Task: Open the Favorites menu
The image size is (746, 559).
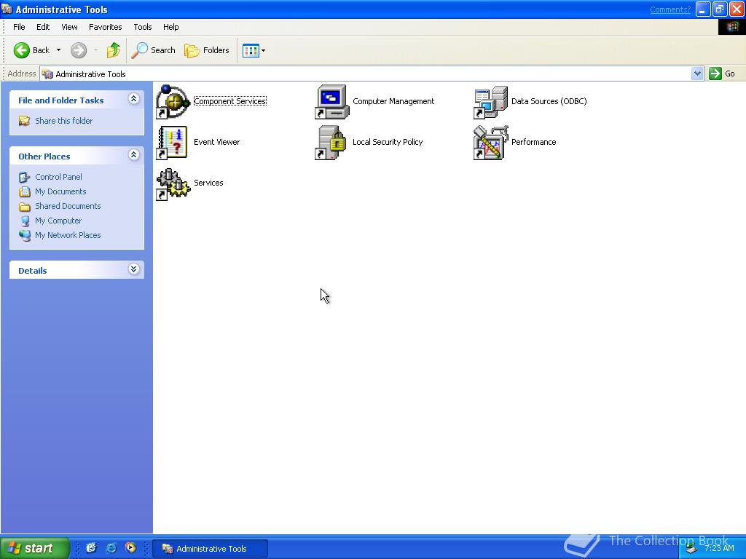Action: 105,27
